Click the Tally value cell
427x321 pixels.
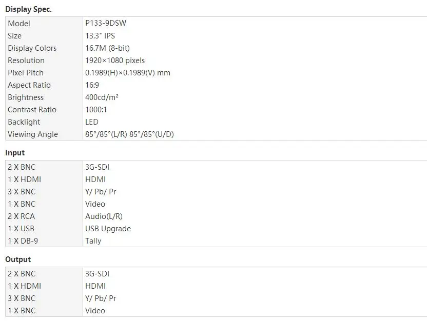click(93, 241)
